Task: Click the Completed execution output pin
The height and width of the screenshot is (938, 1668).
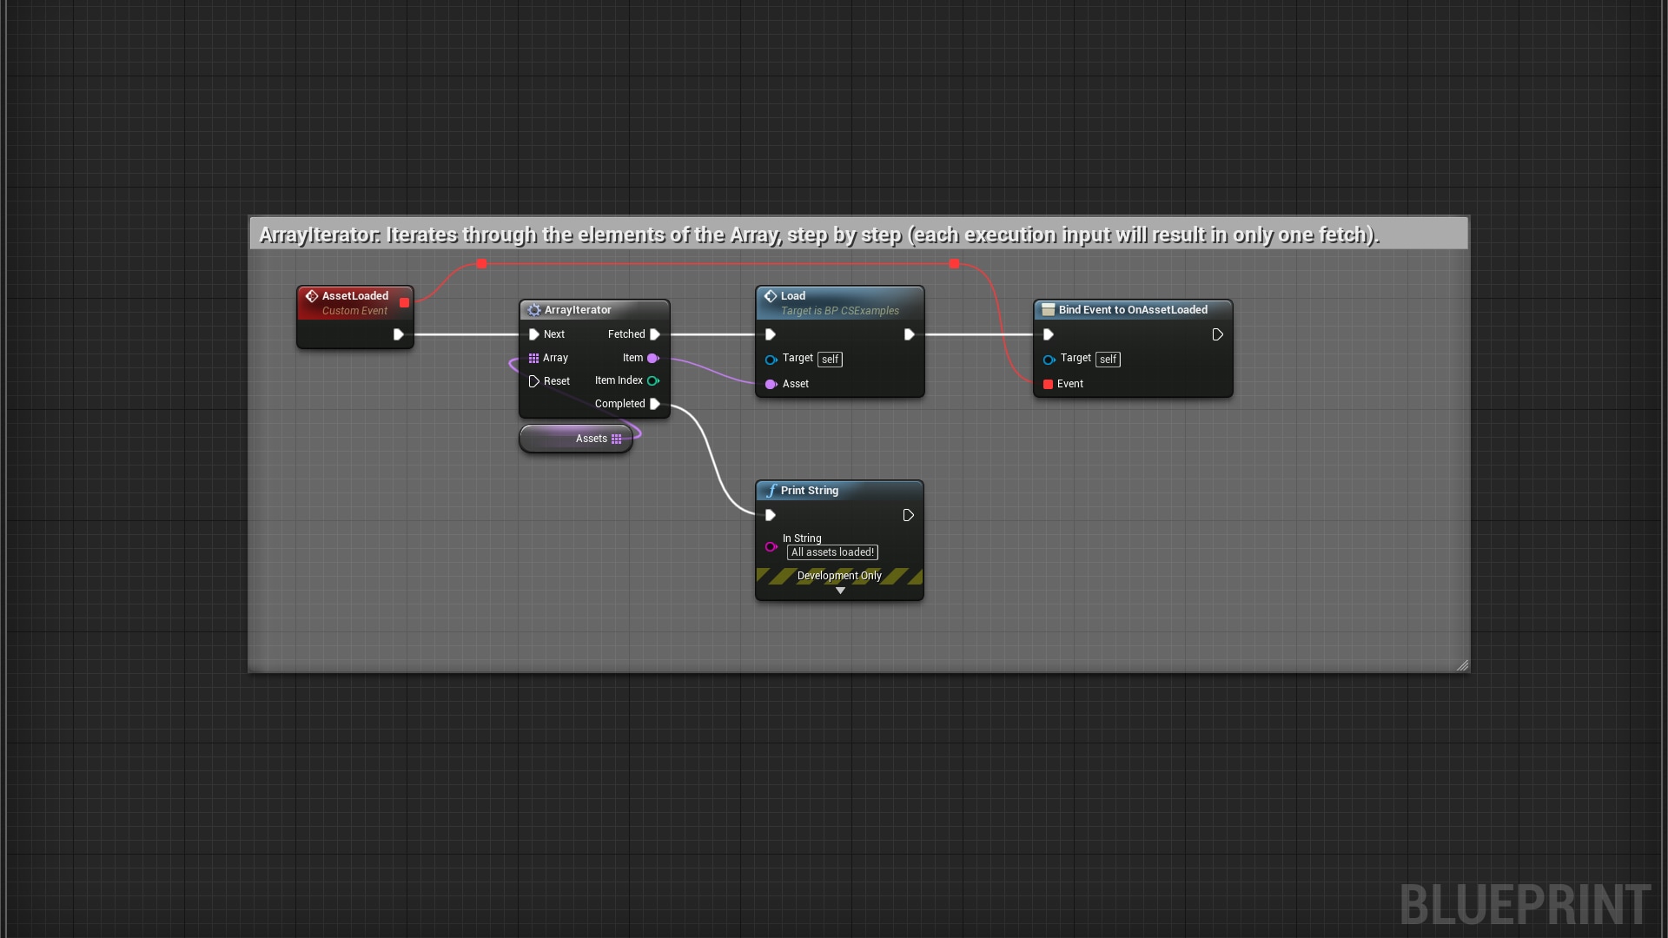Action: point(656,403)
